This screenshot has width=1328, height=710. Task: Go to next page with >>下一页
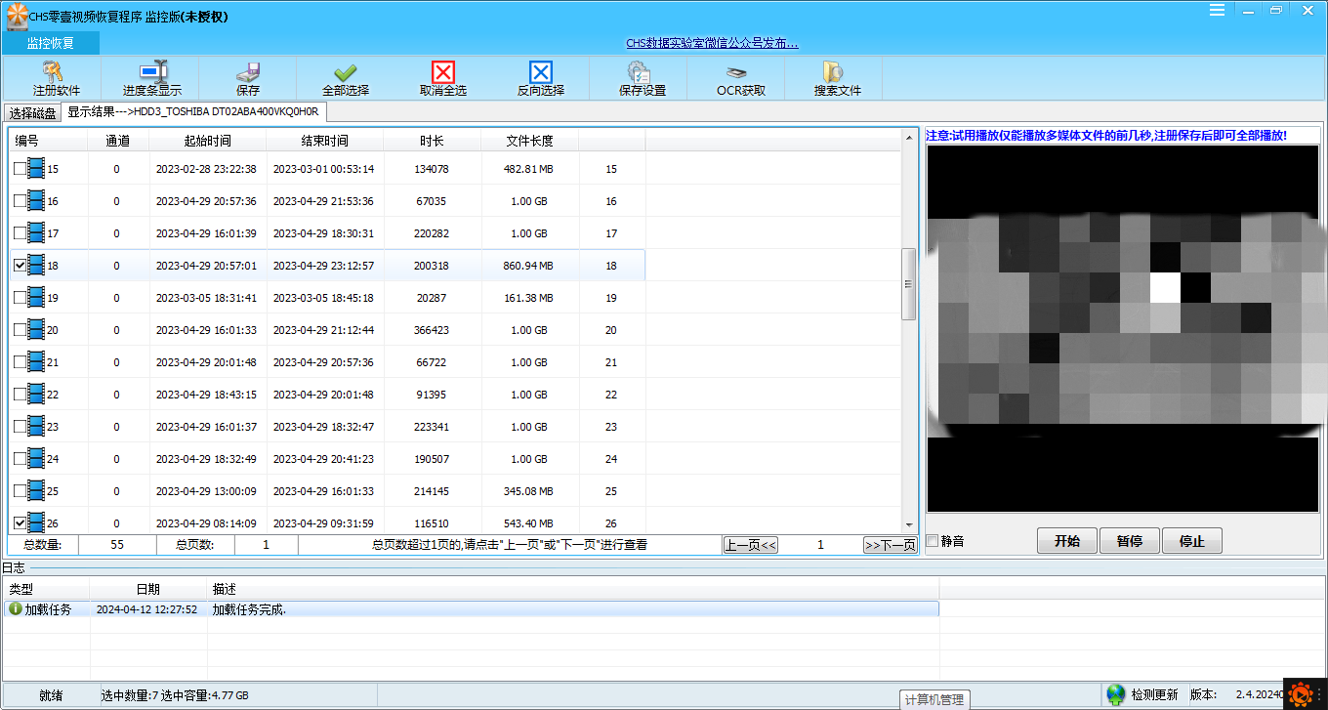[890, 545]
